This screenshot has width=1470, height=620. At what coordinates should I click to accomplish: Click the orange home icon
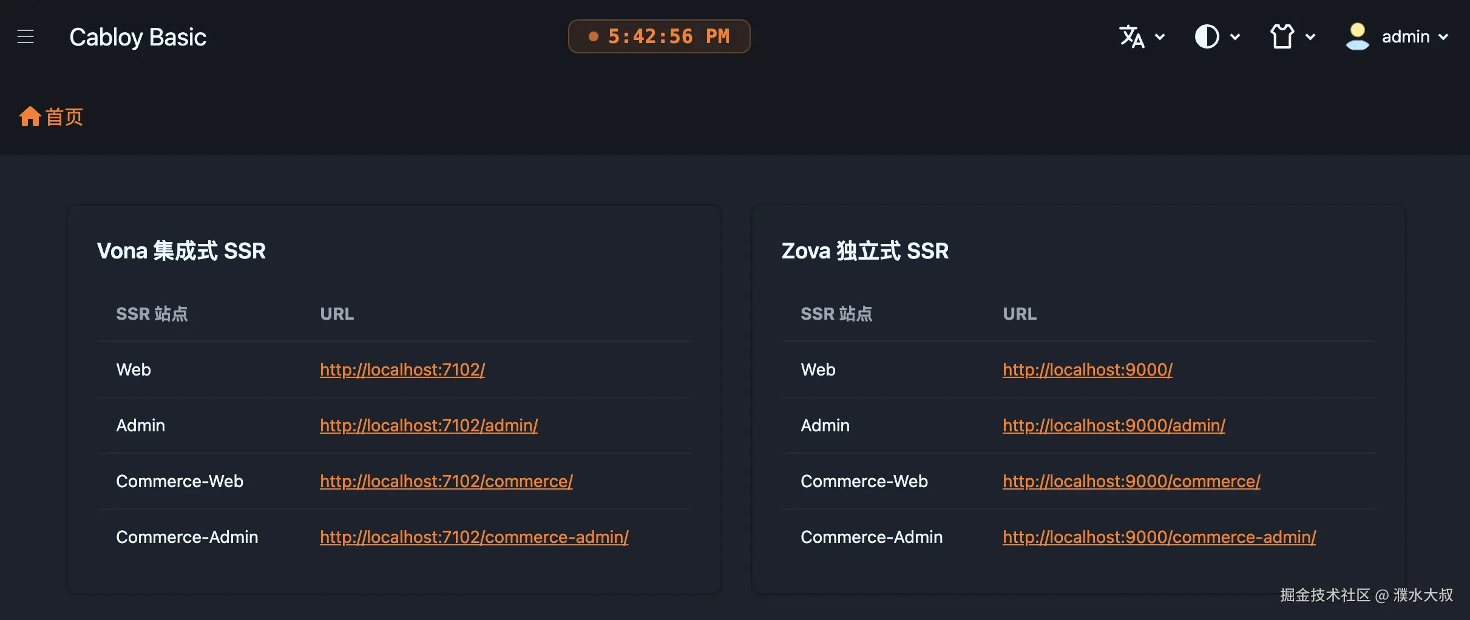pyautogui.click(x=30, y=116)
